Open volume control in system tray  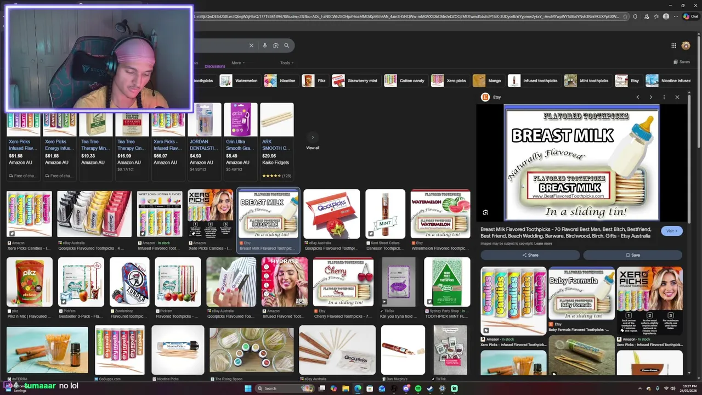coord(673,388)
